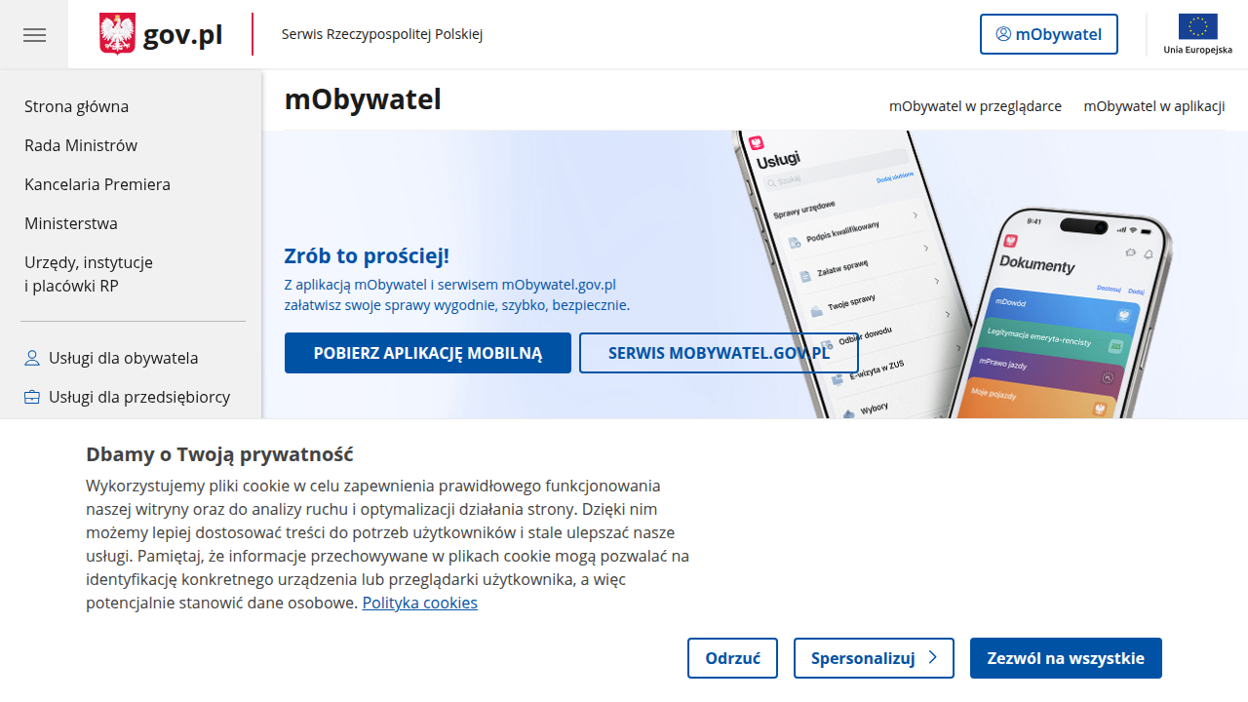Open SERWIS MOBYWATEL.GOV.PL button
This screenshot has height=702, width=1248.
click(719, 353)
